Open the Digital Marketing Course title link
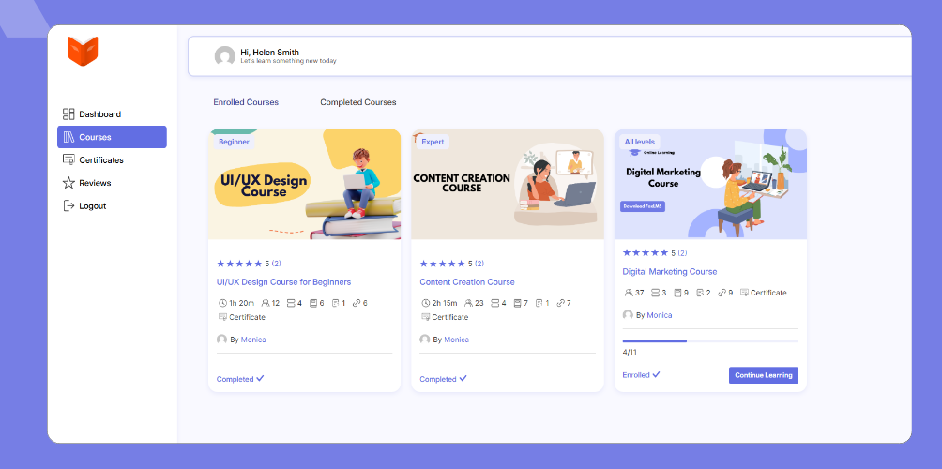Screen dimensions: 942x469 [670, 272]
